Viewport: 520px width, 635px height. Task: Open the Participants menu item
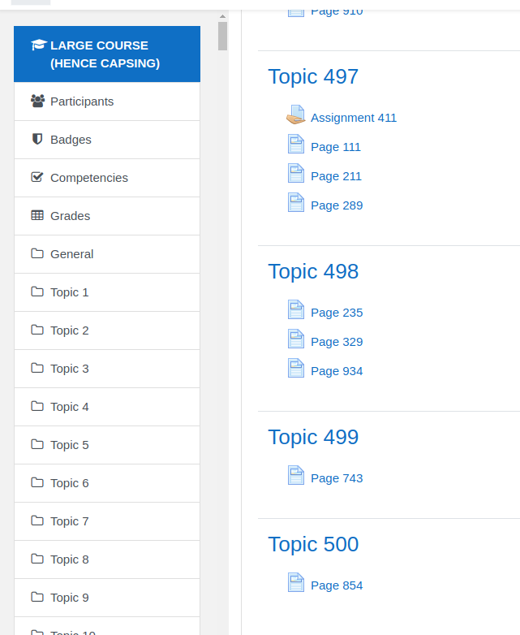107,102
